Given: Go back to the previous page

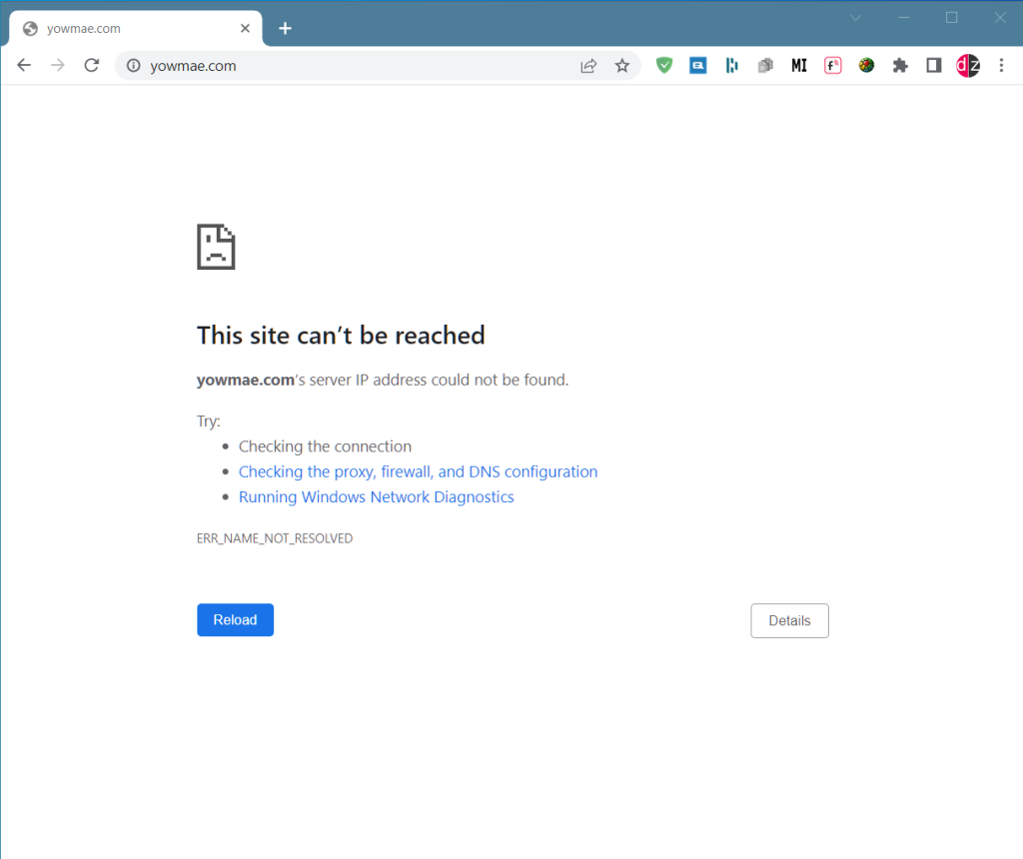Looking at the screenshot, I should 24,65.
